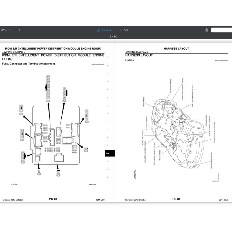Zoom in using the plus icon

point(19,30)
